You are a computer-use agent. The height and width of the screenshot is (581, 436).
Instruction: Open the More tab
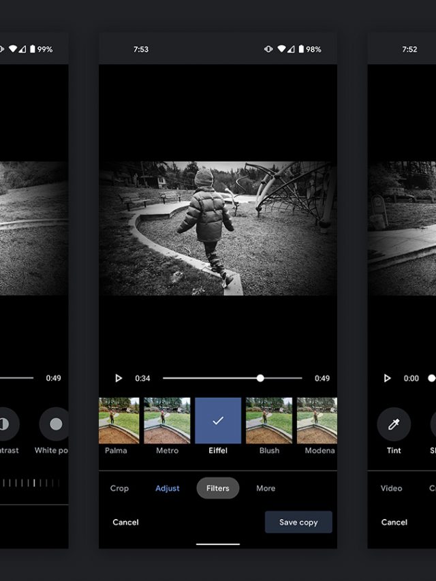pos(266,488)
